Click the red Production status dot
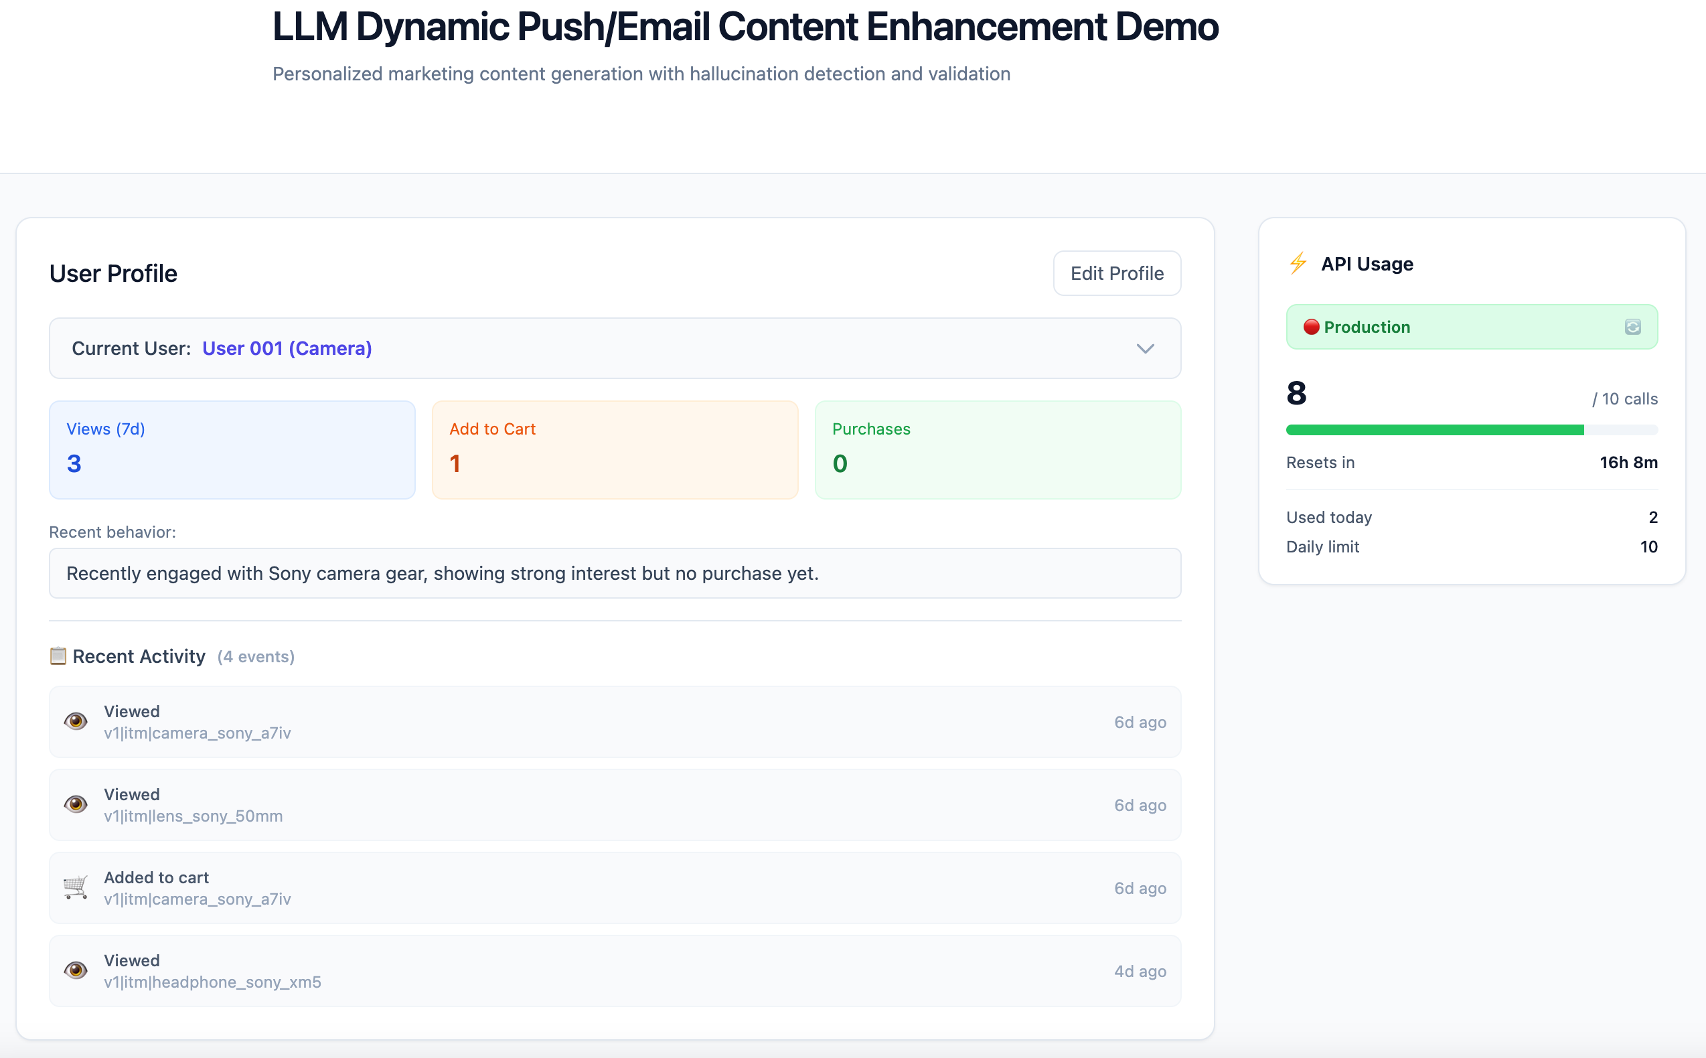 tap(1311, 327)
